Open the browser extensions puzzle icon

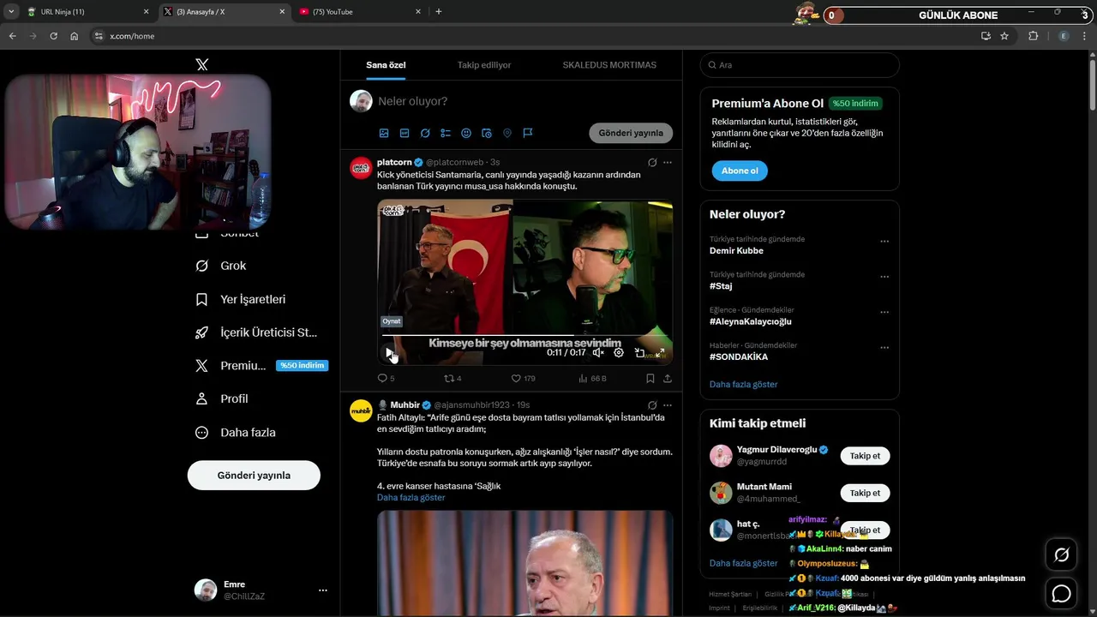(x=1033, y=36)
